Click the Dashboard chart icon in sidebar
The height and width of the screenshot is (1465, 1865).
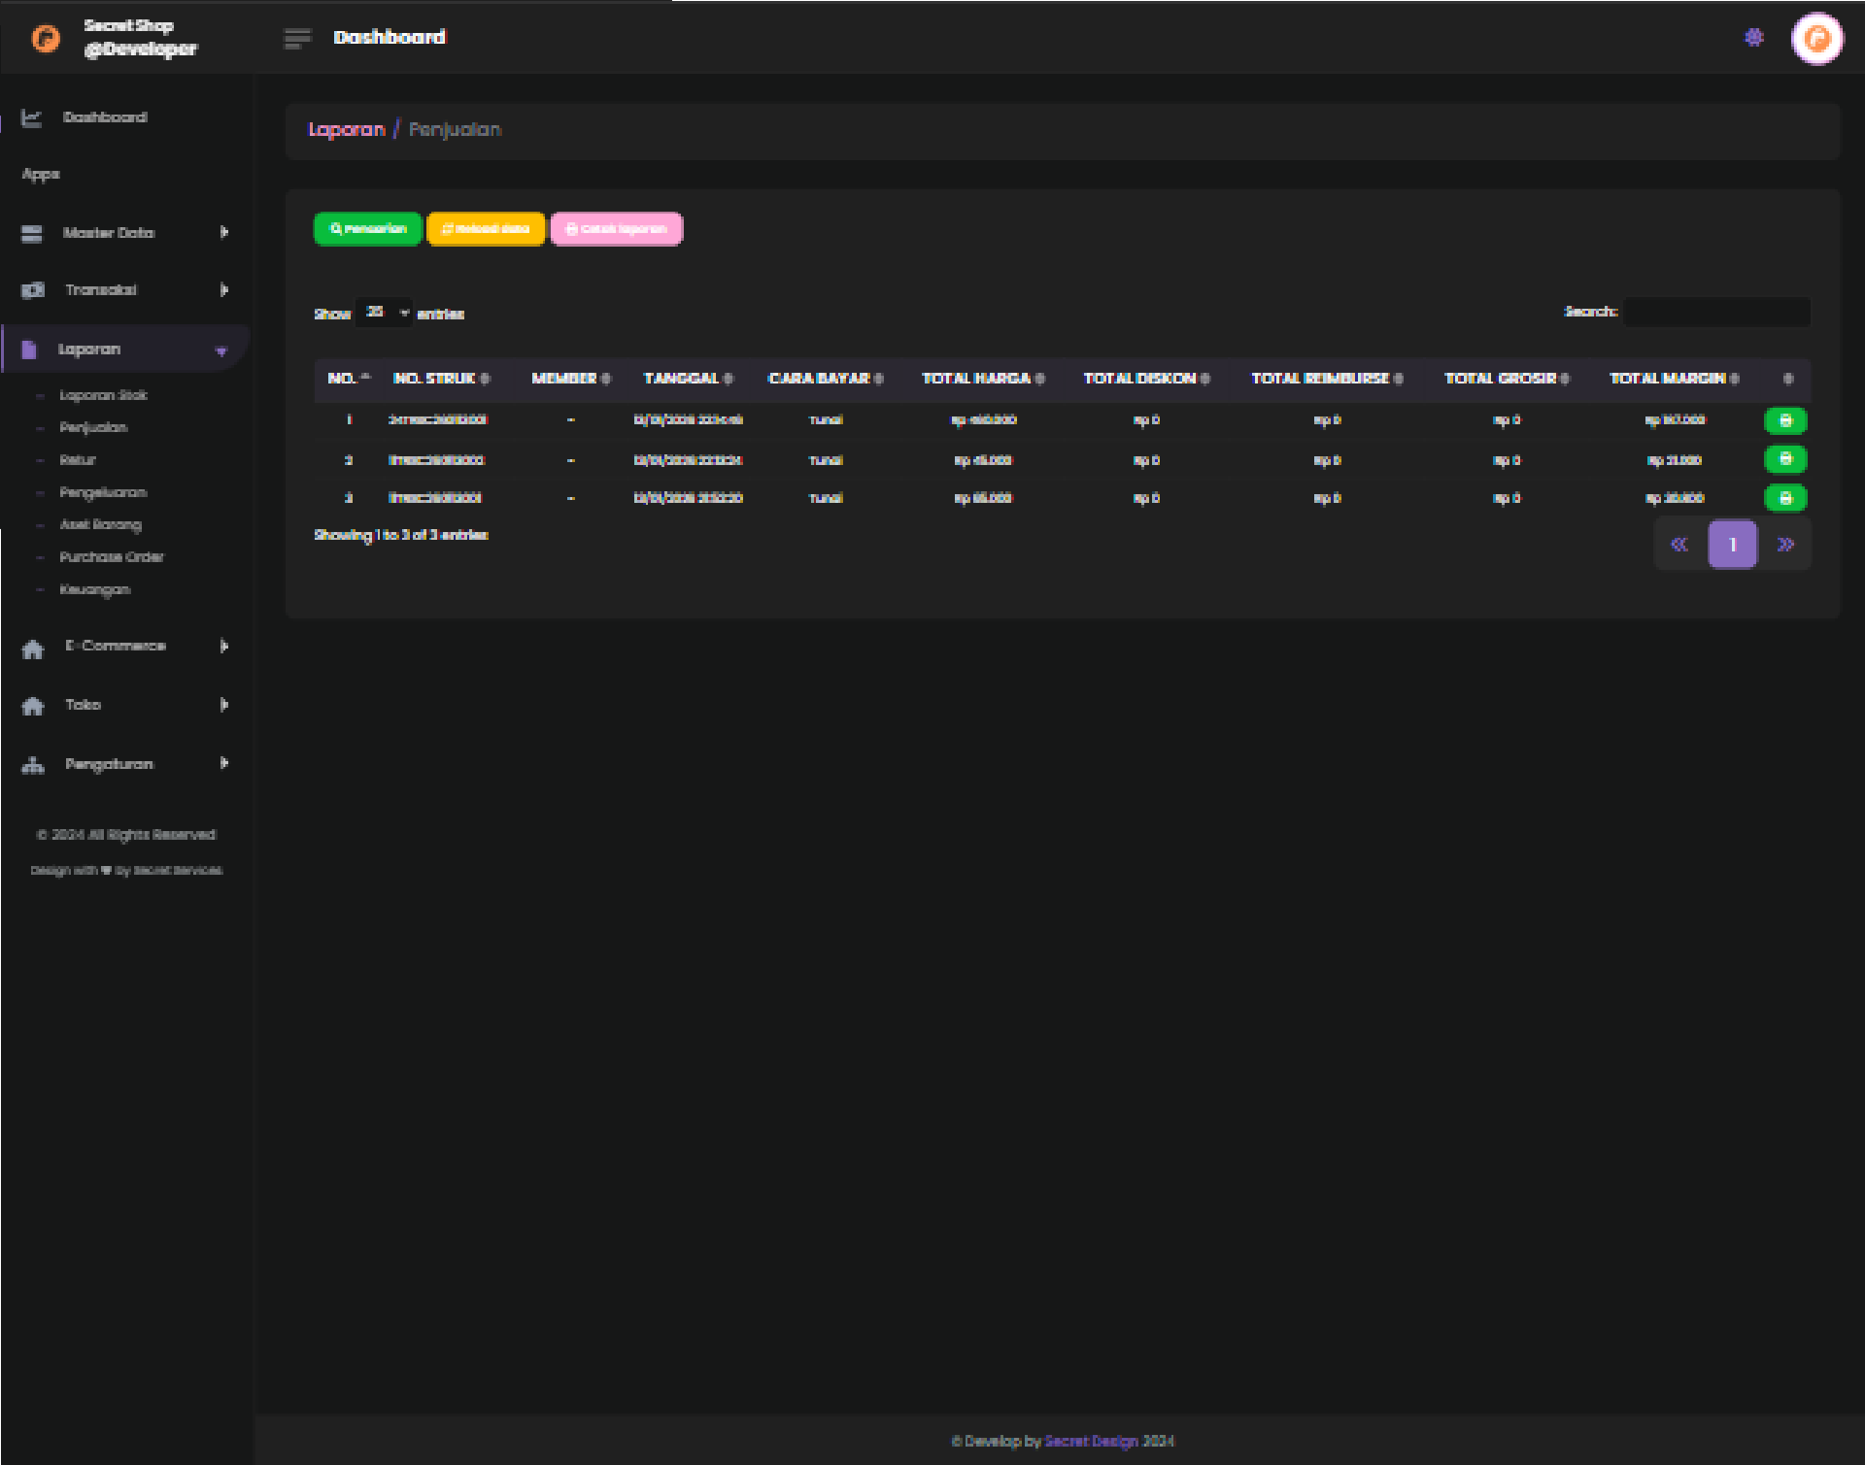(32, 117)
